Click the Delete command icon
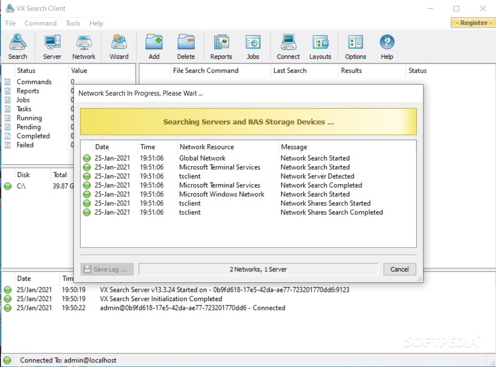Screen dimensions: 496x367 coord(186,46)
